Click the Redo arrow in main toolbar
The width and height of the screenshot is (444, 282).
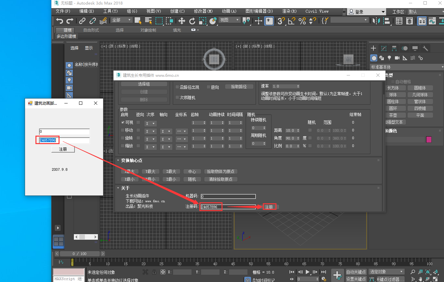pos(70,21)
